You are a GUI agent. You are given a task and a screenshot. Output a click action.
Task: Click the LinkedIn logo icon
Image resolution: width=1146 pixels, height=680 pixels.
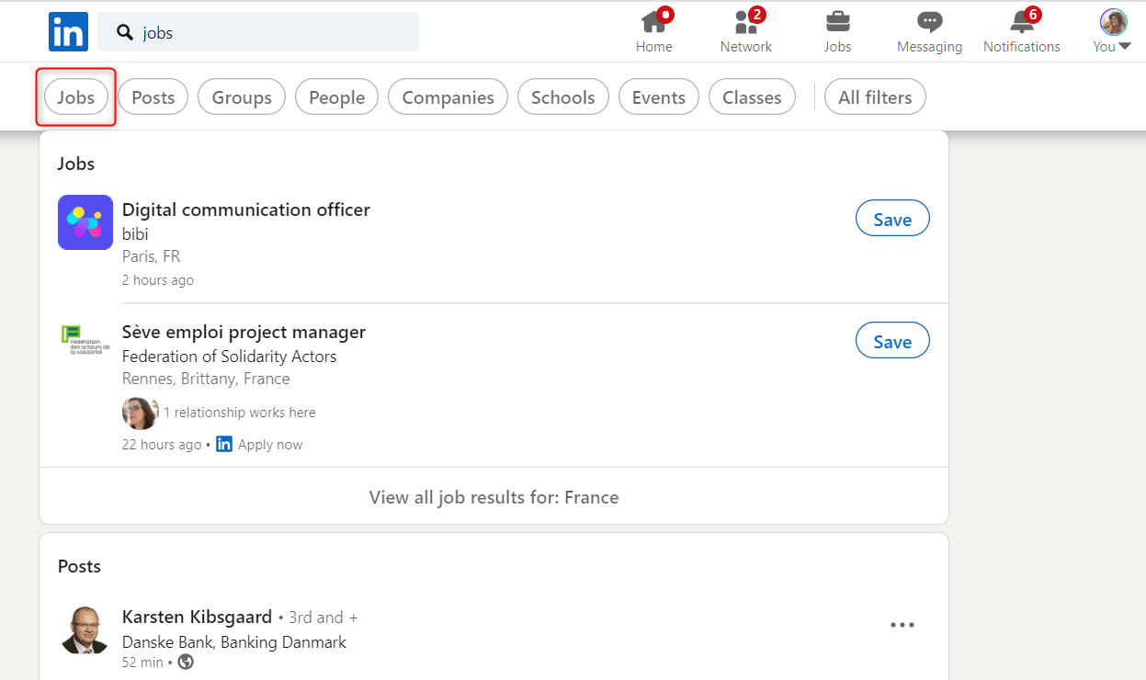(68, 32)
